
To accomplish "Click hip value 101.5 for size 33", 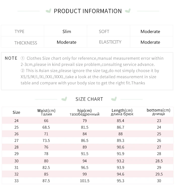I will coord(85,181).
